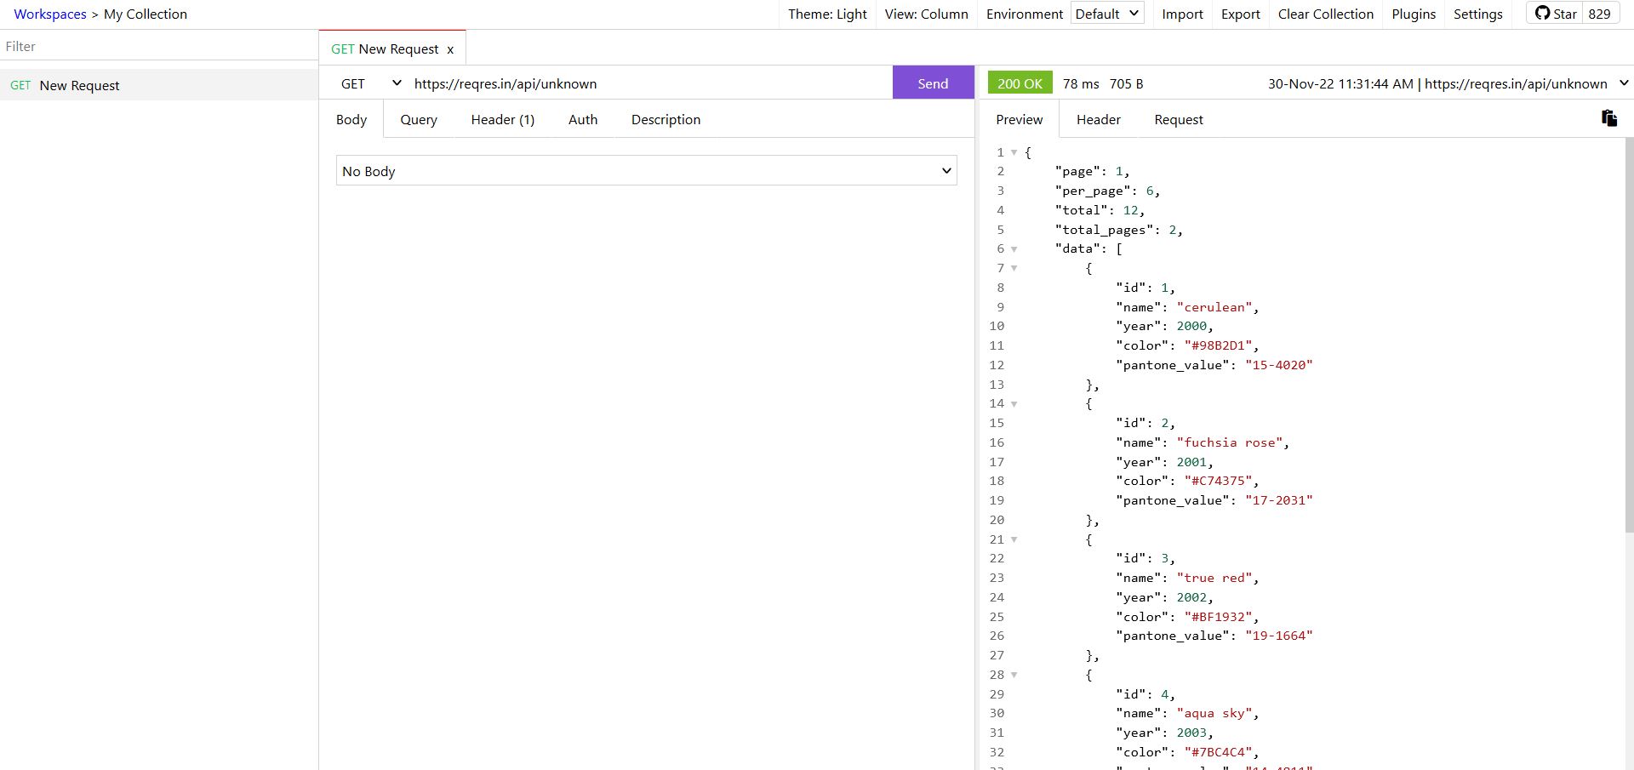
Task: Collapse the object at line 21
Action: pyautogui.click(x=1014, y=539)
